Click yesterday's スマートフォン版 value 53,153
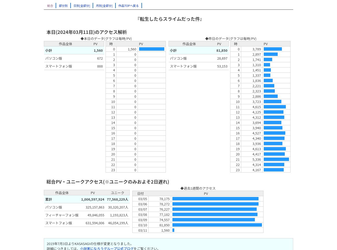This screenshot has width=337, height=250. pyautogui.click(x=222, y=66)
